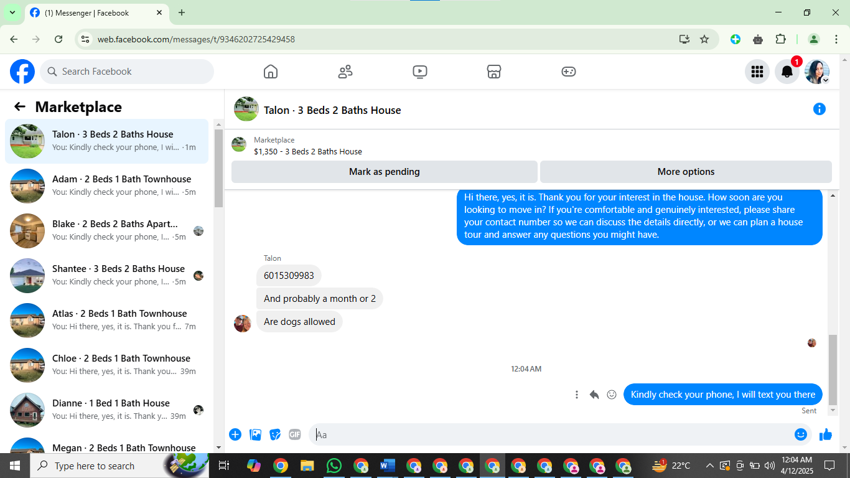
Task: Choose a sticker with the sticker icon
Action: pyautogui.click(x=275, y=434)
